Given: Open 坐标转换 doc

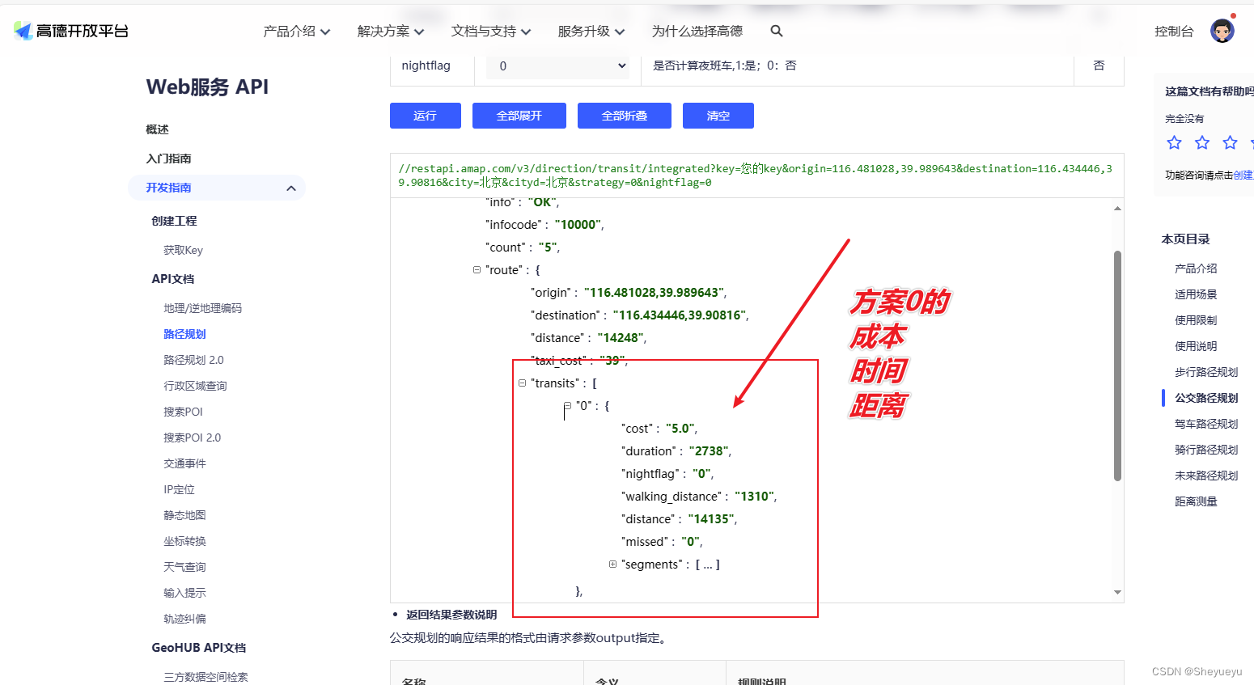Looking at the screenshot, I should [x=184, y=541].
